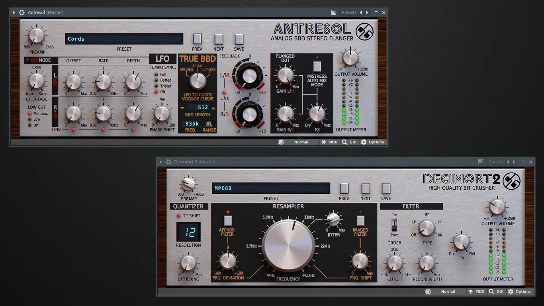Toggle DC SHIFT on Decimort 2 quantizer

[179, 216]
